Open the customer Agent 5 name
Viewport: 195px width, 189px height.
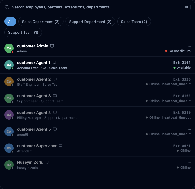click(x=34, y=129)
